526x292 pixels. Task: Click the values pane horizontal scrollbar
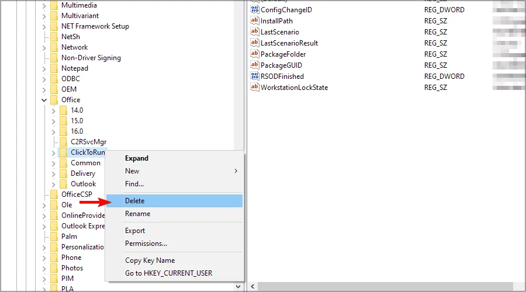[x=386, y=287]
